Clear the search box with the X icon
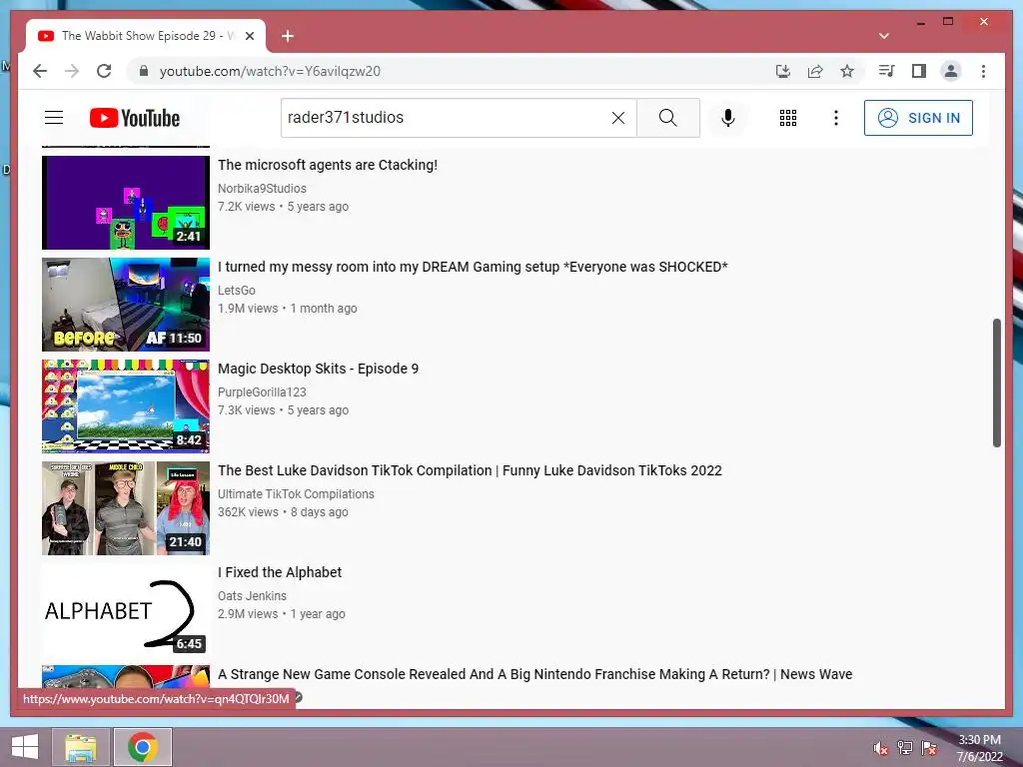1023x767 pixels. [x=617, y=118]
